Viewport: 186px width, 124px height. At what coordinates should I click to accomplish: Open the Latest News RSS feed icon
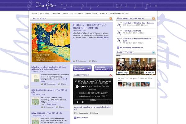pos(111,19)
